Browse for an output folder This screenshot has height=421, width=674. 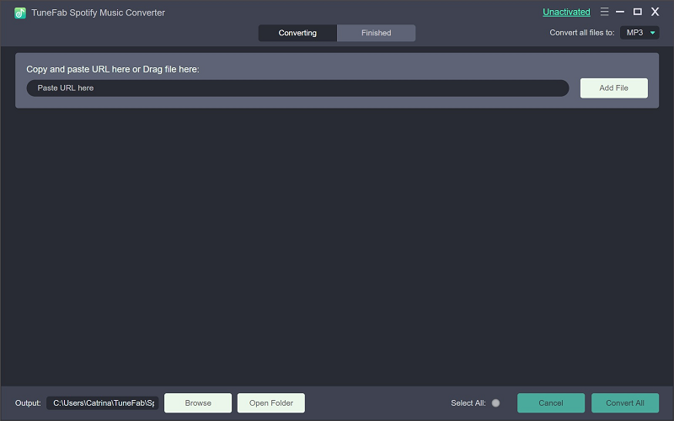coord(198,403)
